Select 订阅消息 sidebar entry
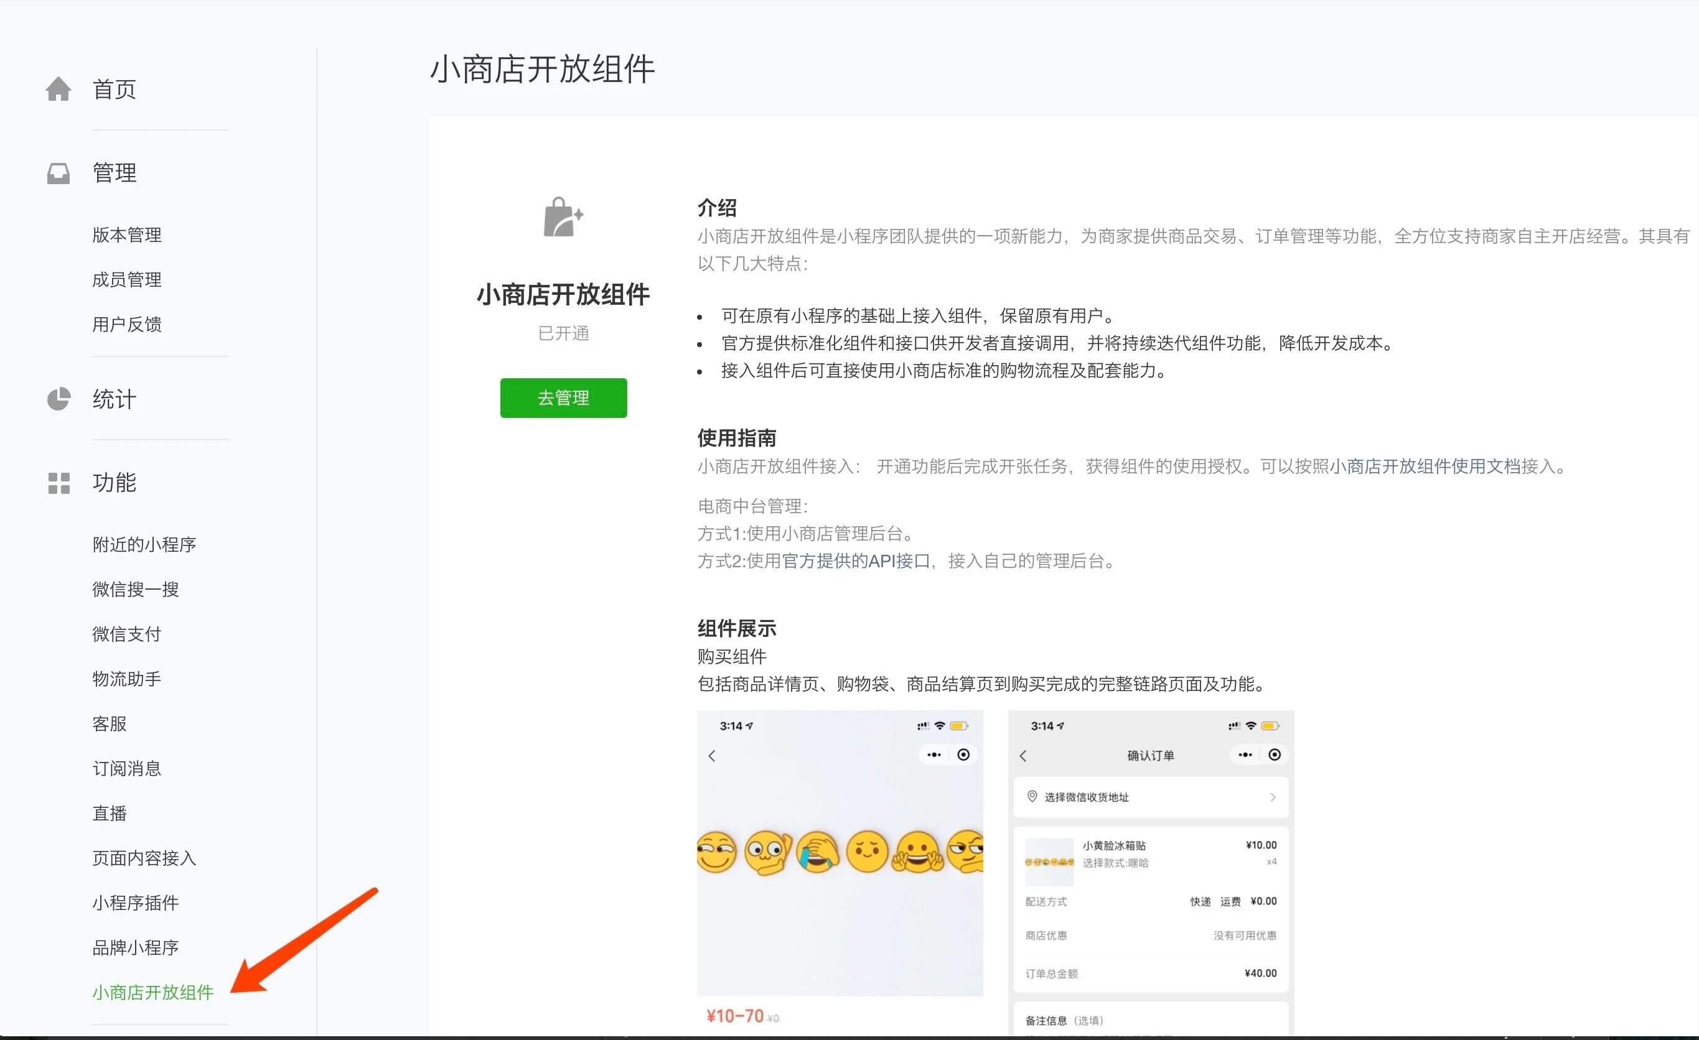 pyautogui.click(x=127, y=768)
